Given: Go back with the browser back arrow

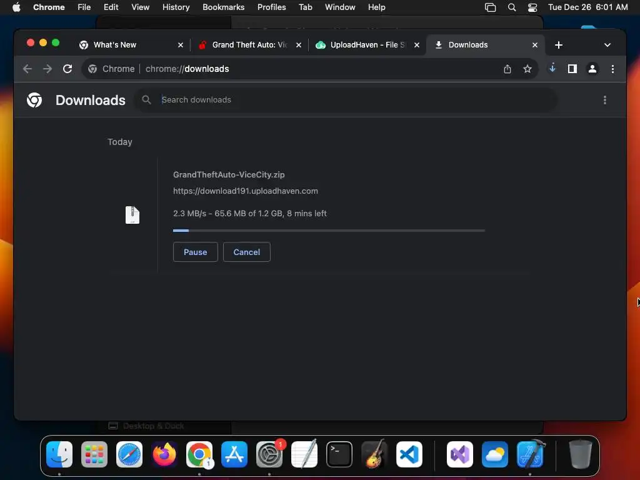Looking at the screenshot, I should (x=27, y=69).
